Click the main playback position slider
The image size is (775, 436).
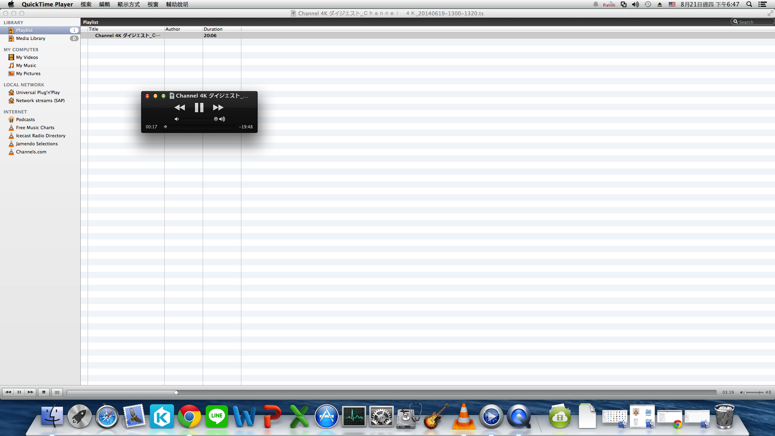click(391, 392)
